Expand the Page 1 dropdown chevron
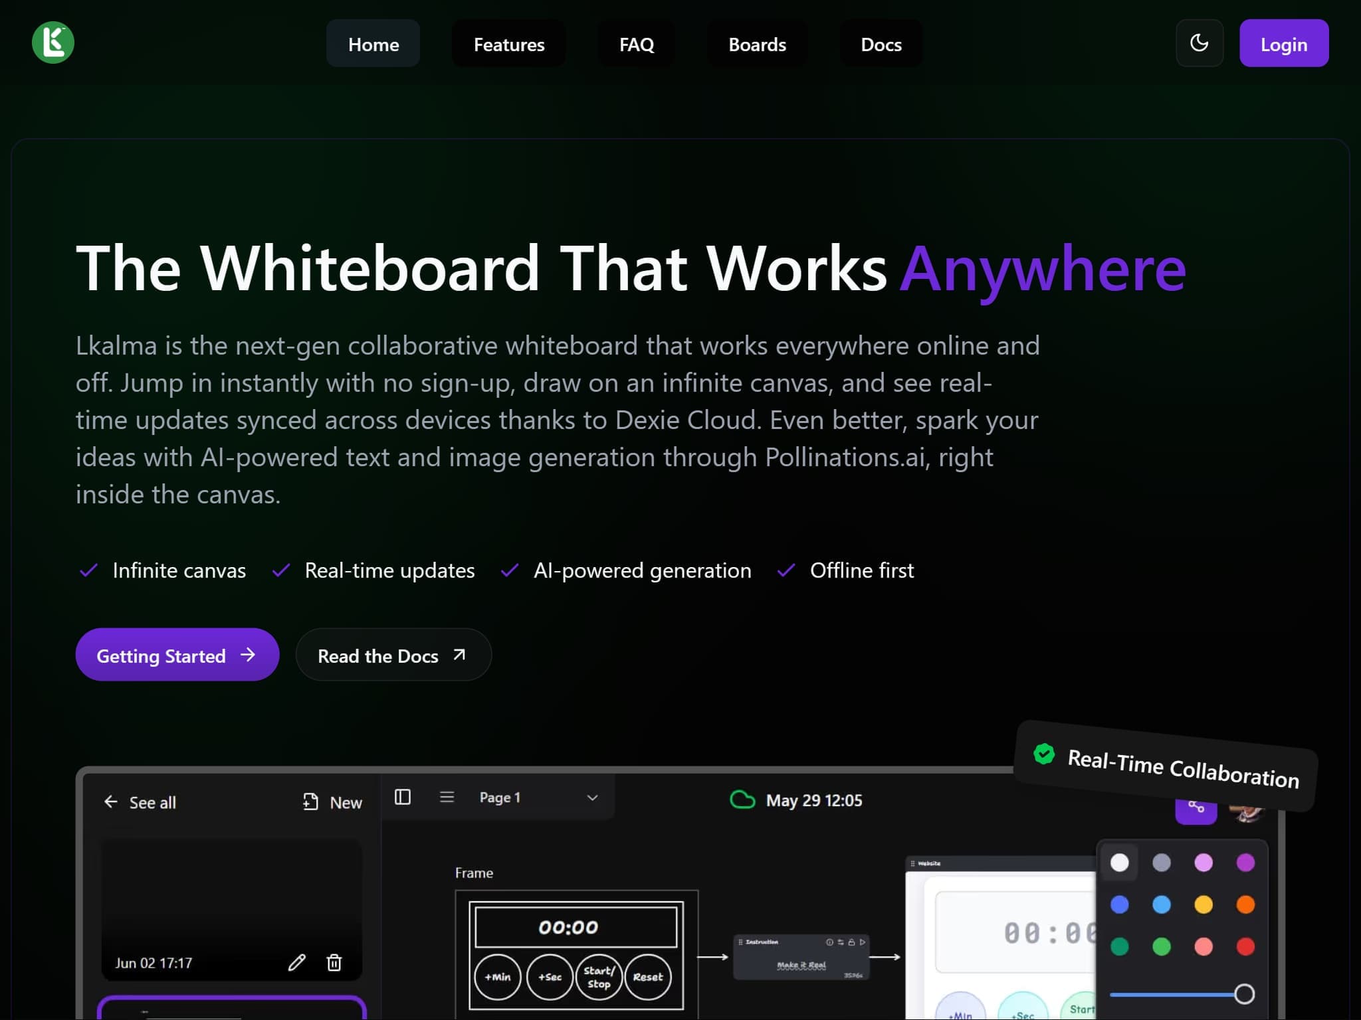Screen dimensions: 1361x1020 point(592,798)
